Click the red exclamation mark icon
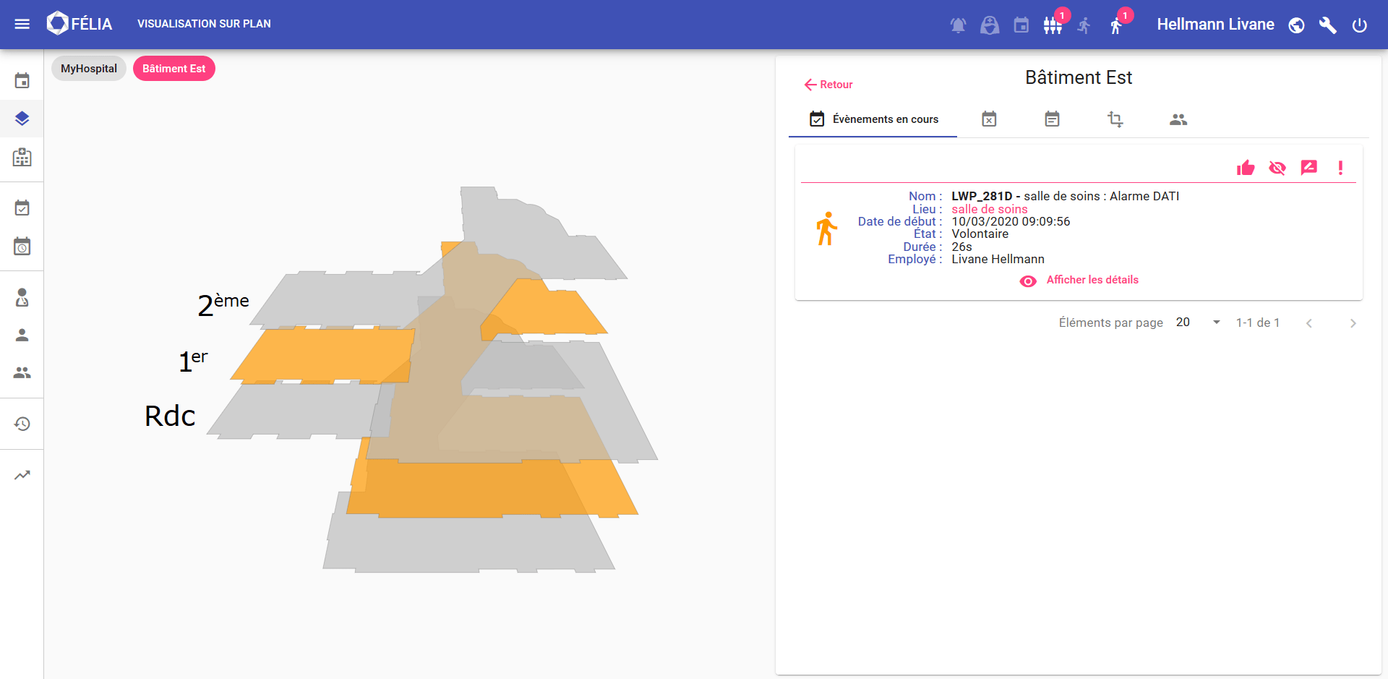This screenshot has width=1388, height=679. (1340, 168)
